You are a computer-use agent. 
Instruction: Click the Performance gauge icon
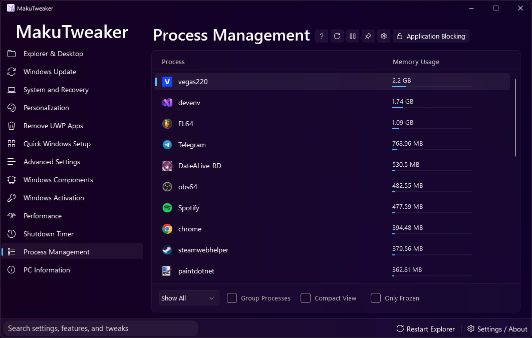click(x=12, y=216)
